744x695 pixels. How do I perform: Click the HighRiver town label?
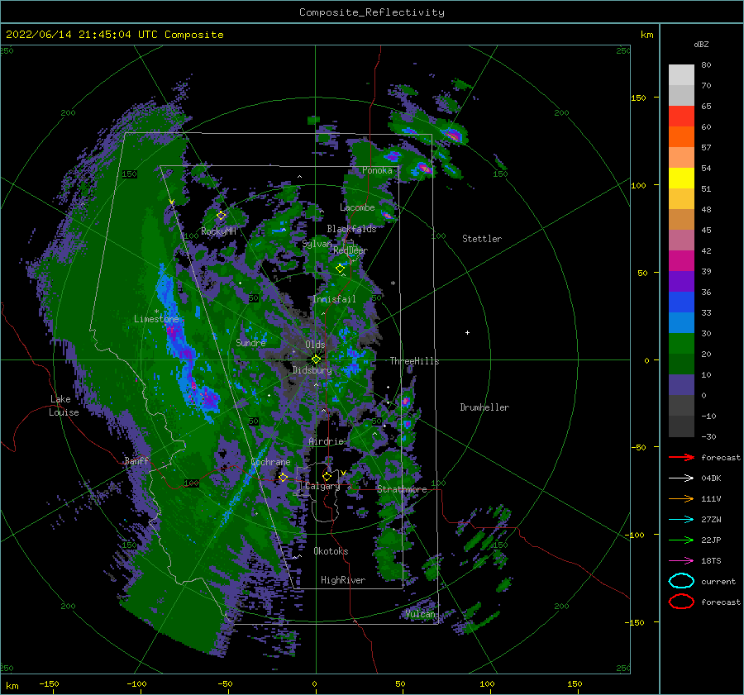pyautogui.click(x=343, y=580)
